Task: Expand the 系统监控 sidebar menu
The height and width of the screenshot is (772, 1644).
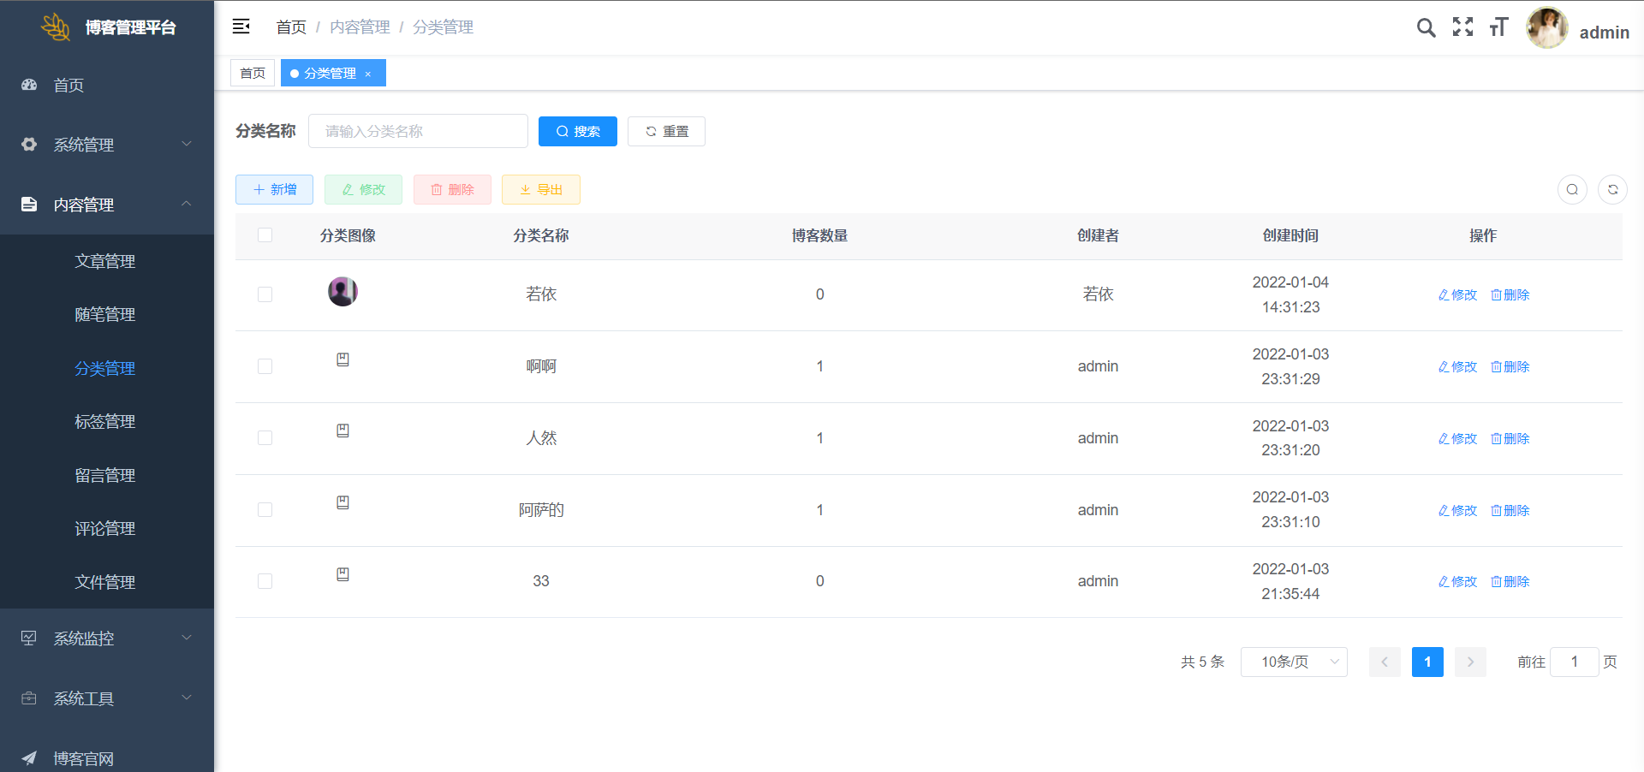Action: point(107,638)
